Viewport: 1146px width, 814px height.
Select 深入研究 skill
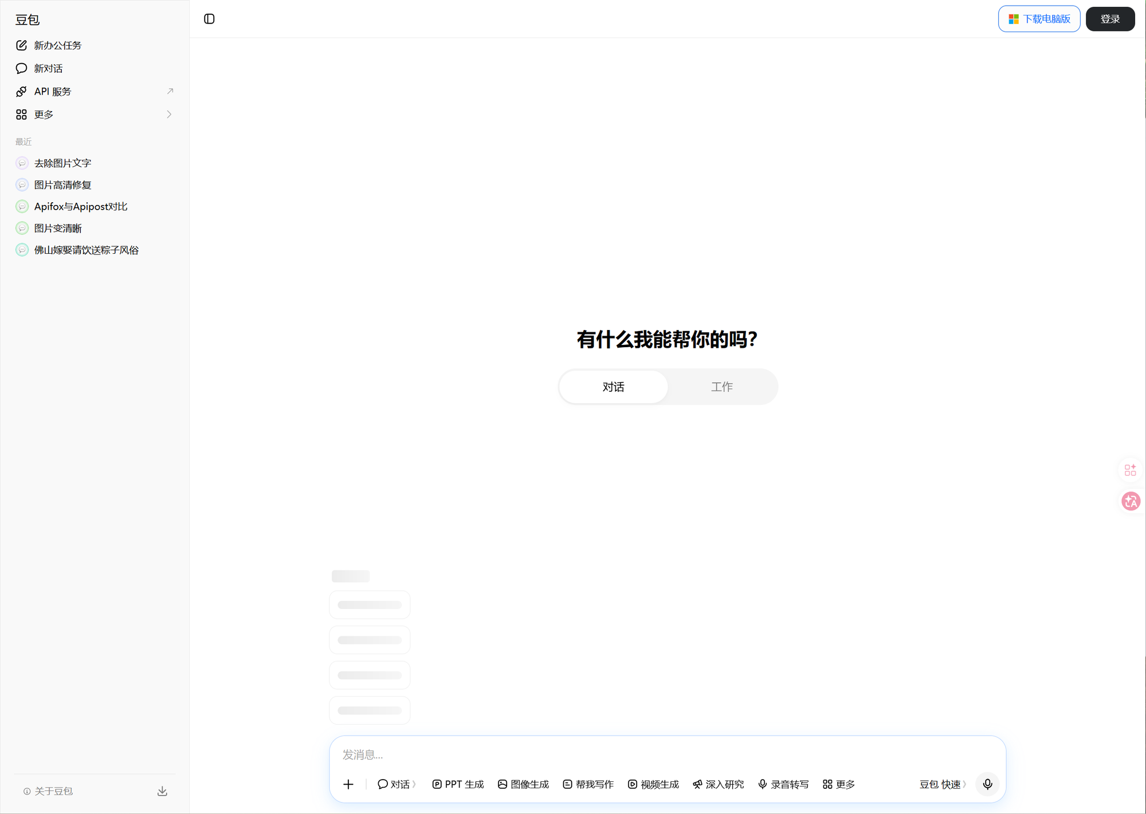point(718,784)
